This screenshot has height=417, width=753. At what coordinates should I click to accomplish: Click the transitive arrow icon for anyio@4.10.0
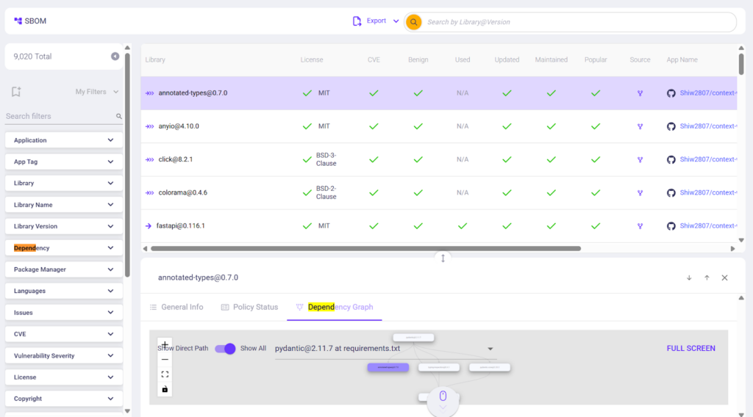click(x=150, y=126)
